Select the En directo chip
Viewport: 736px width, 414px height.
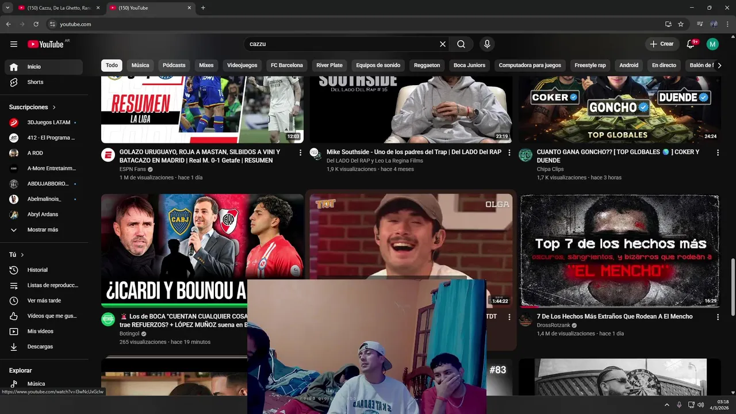[664, 66]
